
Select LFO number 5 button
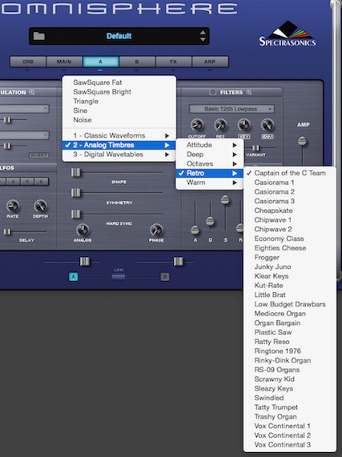(26, 182)
